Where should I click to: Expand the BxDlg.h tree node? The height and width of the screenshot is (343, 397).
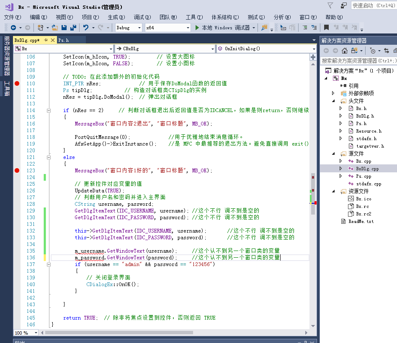[340, 116]
